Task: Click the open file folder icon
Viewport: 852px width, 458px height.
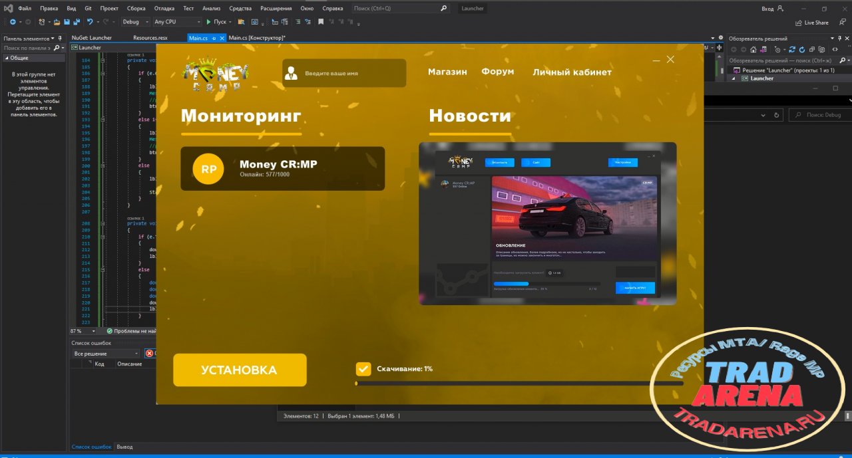Action: (59, 22)
